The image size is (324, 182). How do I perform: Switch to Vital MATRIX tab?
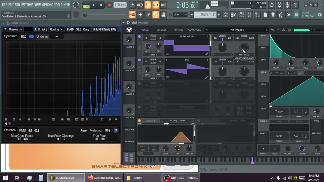click(x=178, y=30)
